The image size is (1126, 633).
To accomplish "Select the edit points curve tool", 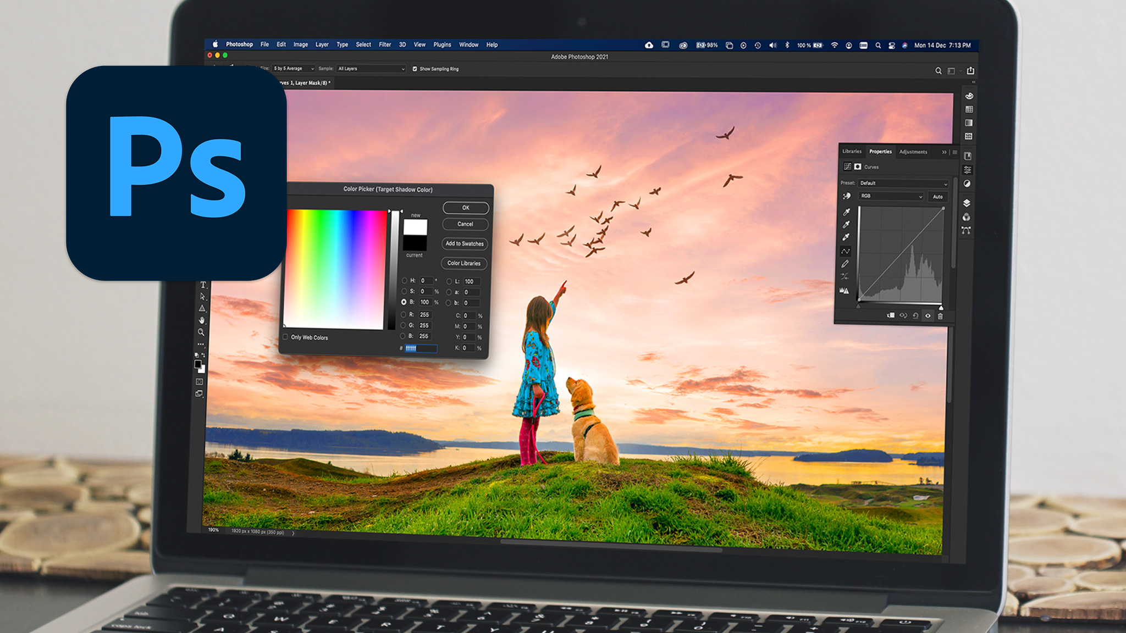I will (846, 251).
